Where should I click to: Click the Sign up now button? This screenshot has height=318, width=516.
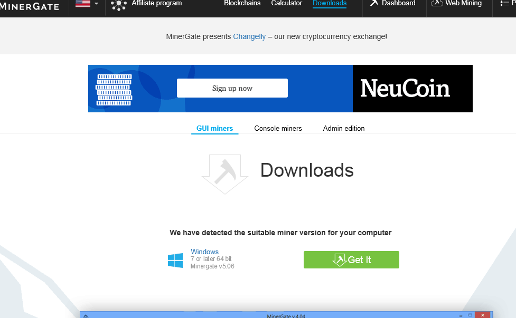coord(232,88)
